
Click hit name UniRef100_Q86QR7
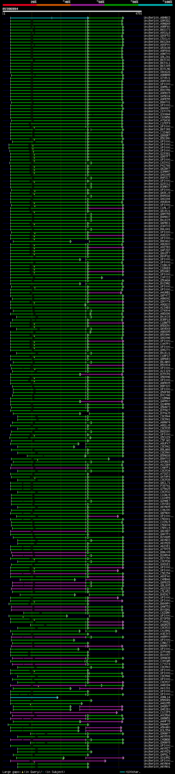[157, 136]
